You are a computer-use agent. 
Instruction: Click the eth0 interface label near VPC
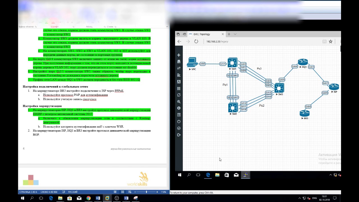pos(202,64)
